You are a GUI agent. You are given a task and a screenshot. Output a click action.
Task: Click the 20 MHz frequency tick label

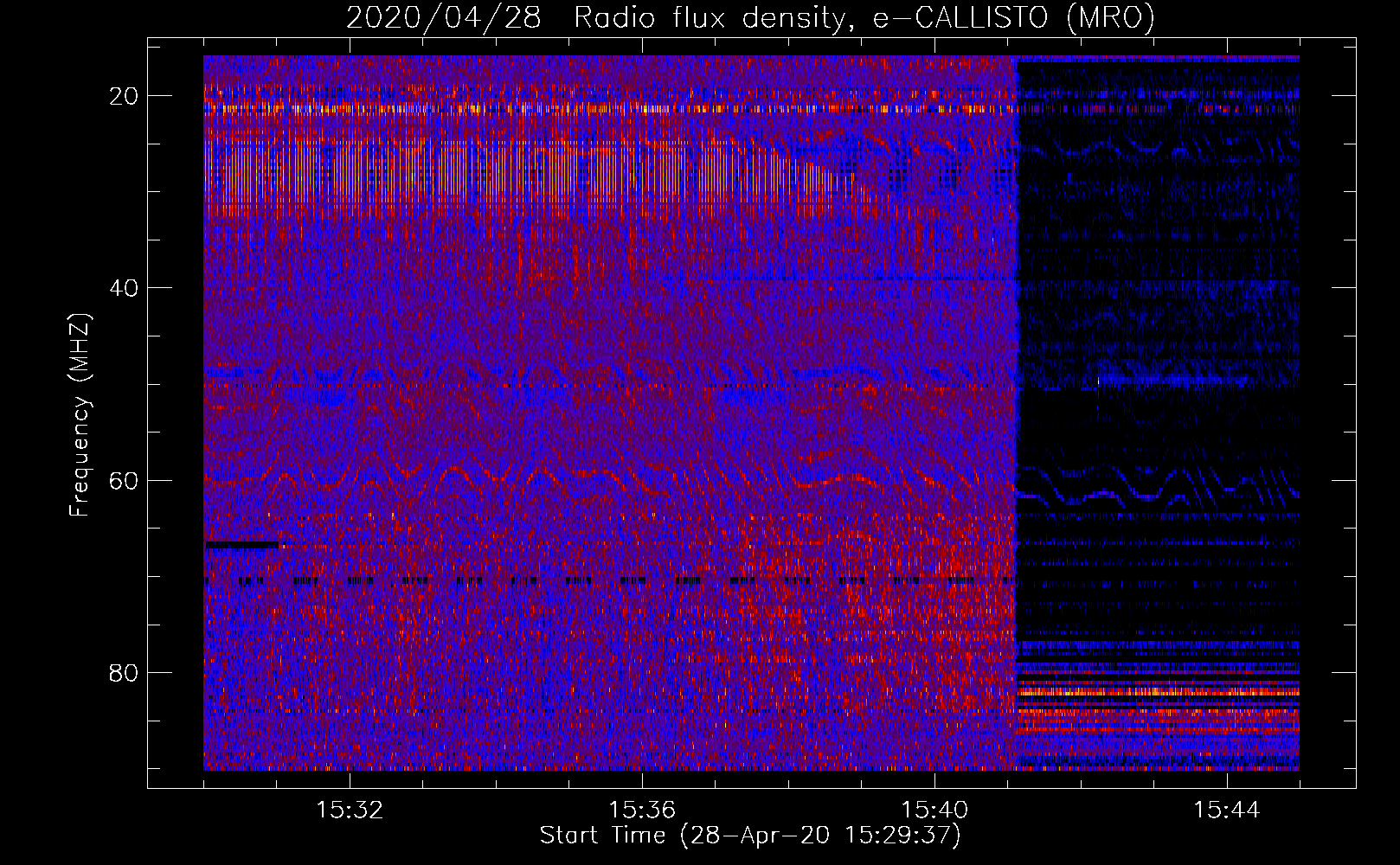coord(125,96)
